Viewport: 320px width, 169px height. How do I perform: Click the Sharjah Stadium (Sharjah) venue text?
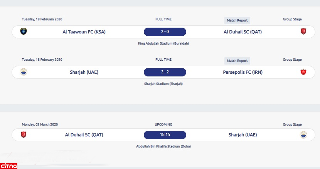point(163,84)
